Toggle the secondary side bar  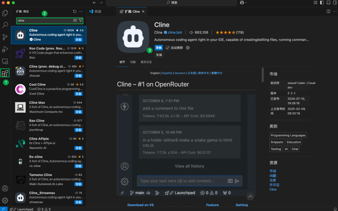335,2
